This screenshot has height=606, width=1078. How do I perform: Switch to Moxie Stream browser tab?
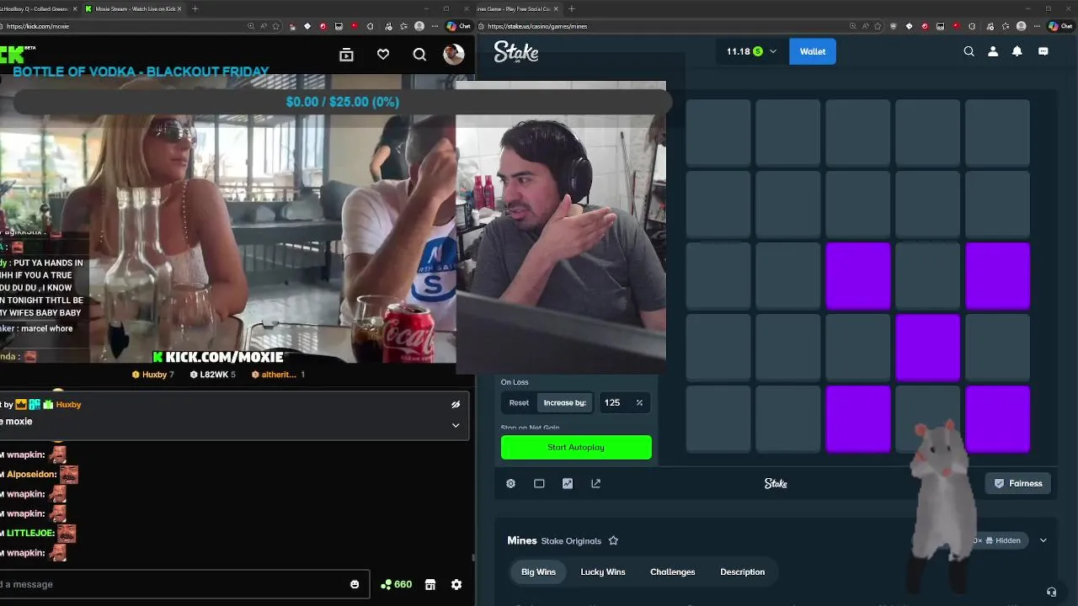(x=133, y=8)
